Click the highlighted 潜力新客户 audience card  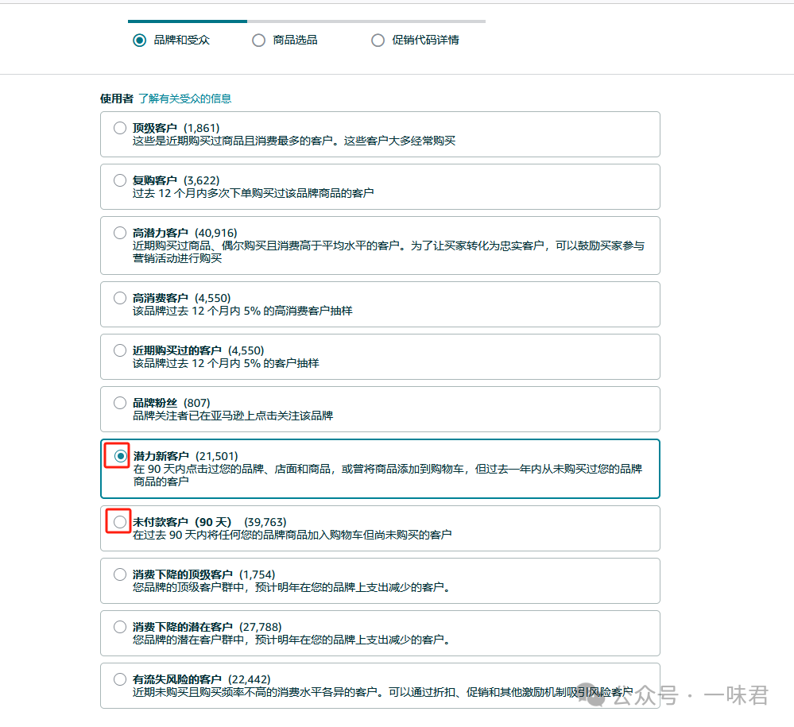pyautogui.click(x=380, y=468)
